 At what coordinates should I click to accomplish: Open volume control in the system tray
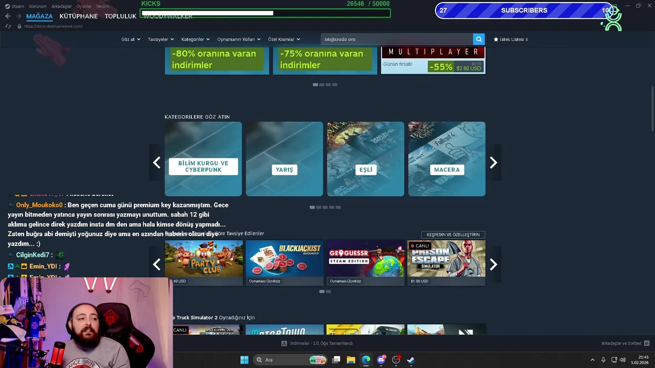tap(623, 360)
